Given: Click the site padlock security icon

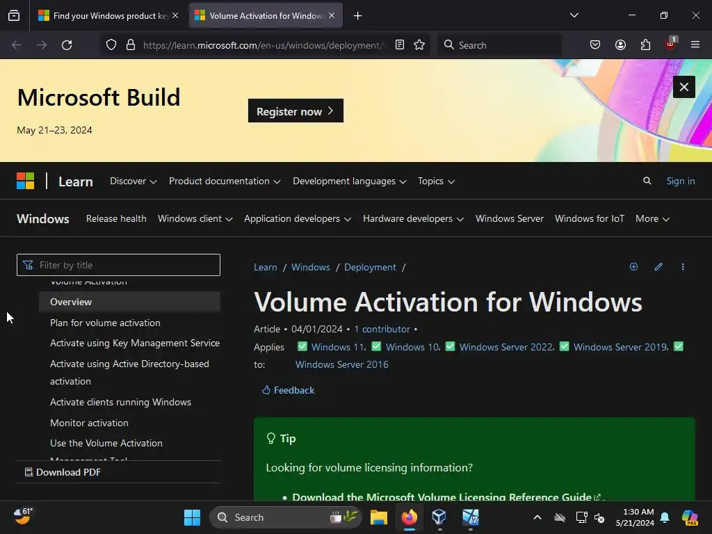Looking at the screenshot, I should 131,45.
